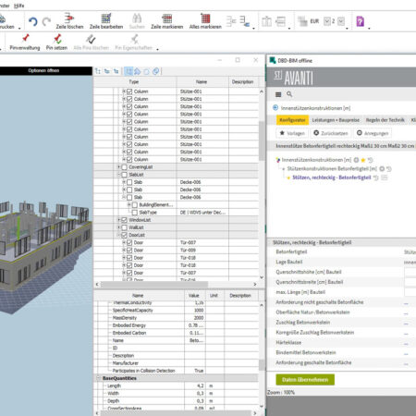Select everything with Alles markieren

click(205, 21)
